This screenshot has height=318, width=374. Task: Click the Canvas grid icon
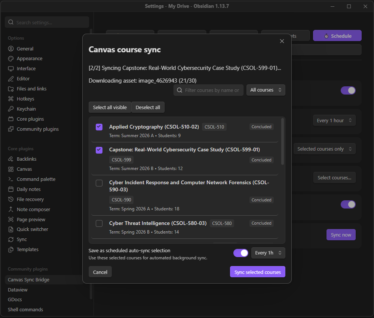pyautogui.click(x=11, y=169)
